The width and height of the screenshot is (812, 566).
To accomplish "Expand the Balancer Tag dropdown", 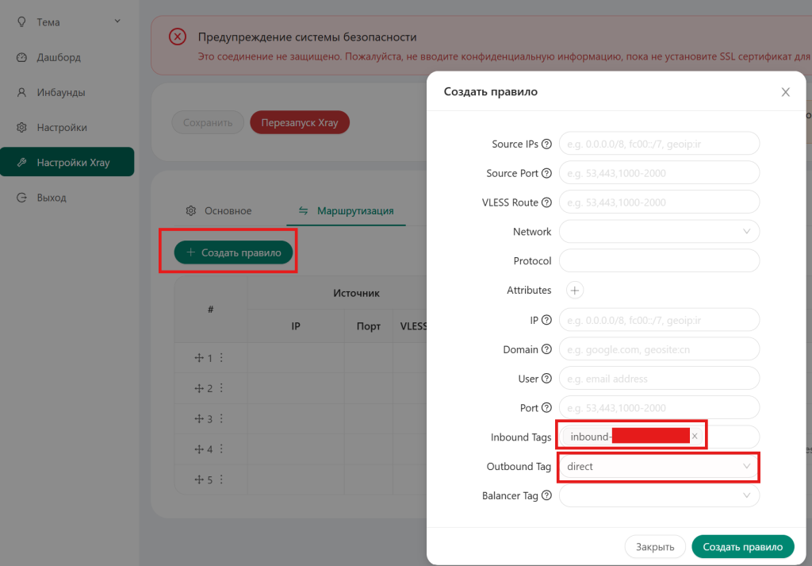I will click(x=659, y=496).
